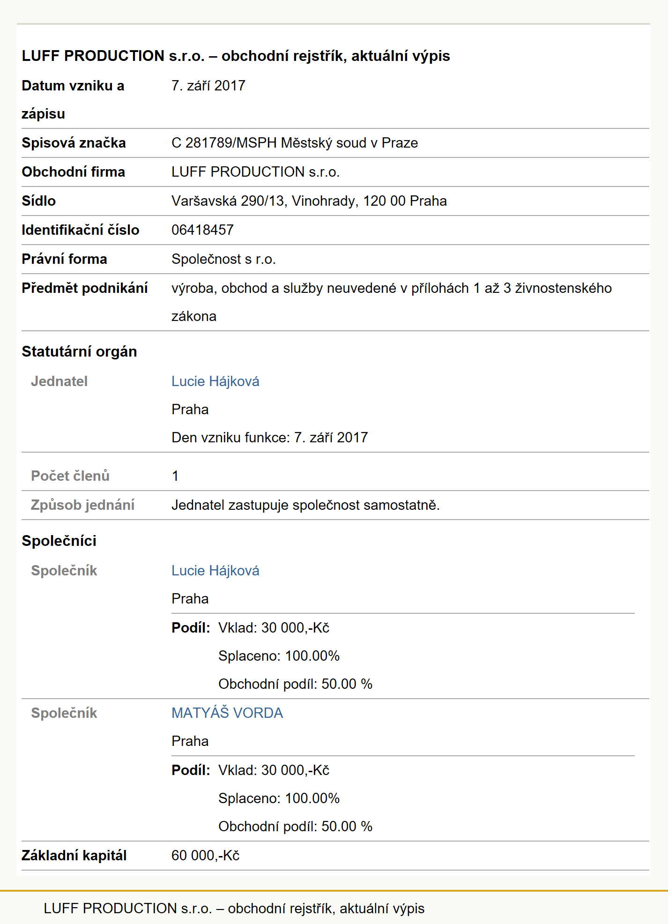
Task: Click the Předmět podnikání description text
Action: [x=392, y=302]
